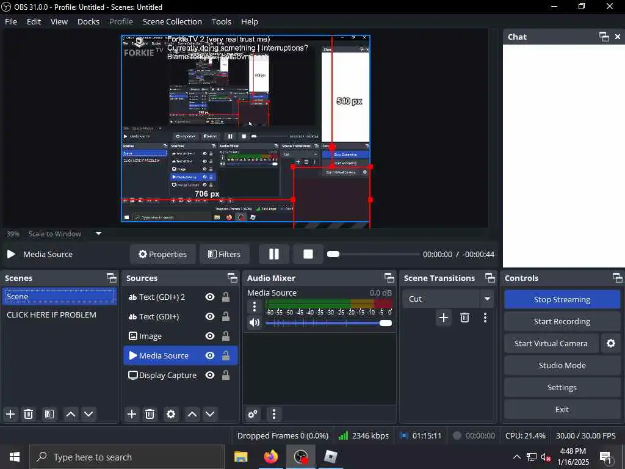Mute Media Source speaker icon
The image size is (625, 469).
click(x=255, y=322)
